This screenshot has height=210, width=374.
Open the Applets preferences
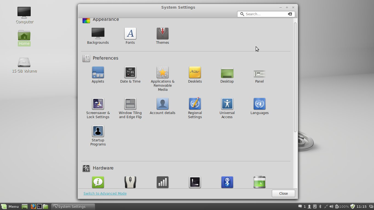click(x=98, y=73)
